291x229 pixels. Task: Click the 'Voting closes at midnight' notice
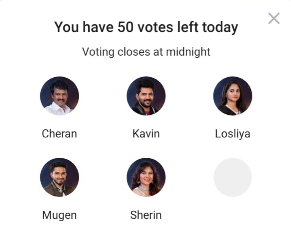coord(146,52)
